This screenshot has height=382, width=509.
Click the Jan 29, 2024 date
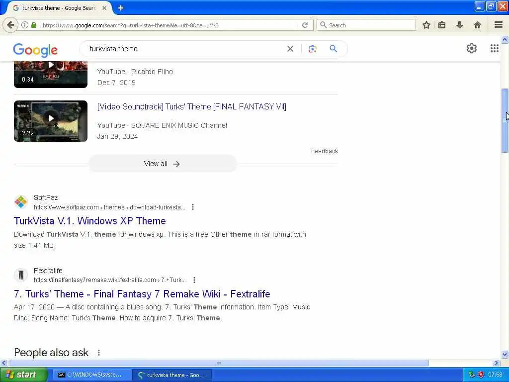click(117, 136)
